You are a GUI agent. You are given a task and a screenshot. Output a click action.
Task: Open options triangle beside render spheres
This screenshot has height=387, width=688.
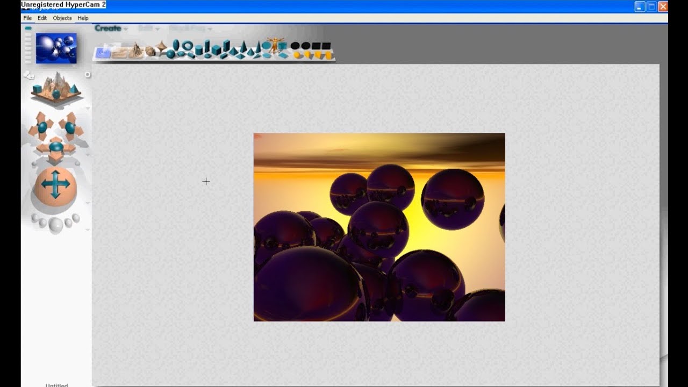pos(88,230)
